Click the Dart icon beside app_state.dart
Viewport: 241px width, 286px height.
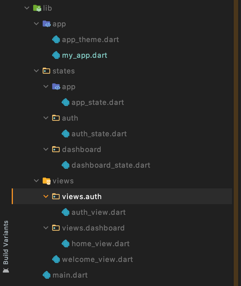[x=65, y=102]
